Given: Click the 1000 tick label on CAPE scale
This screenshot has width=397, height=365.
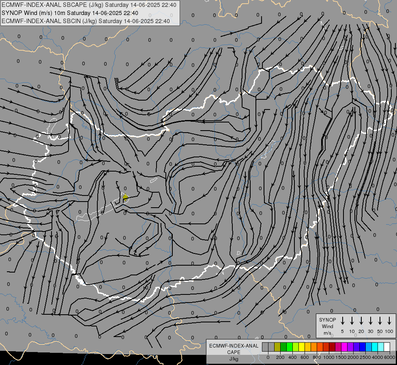Looking at the screenshot, I should [329, 357].
